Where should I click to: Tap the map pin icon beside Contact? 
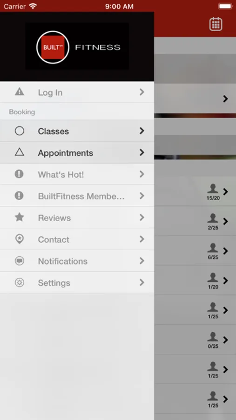pos(20,239)
